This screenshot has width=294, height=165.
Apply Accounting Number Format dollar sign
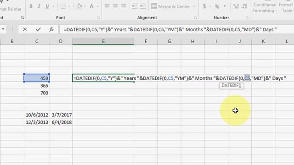coord(204,6)
